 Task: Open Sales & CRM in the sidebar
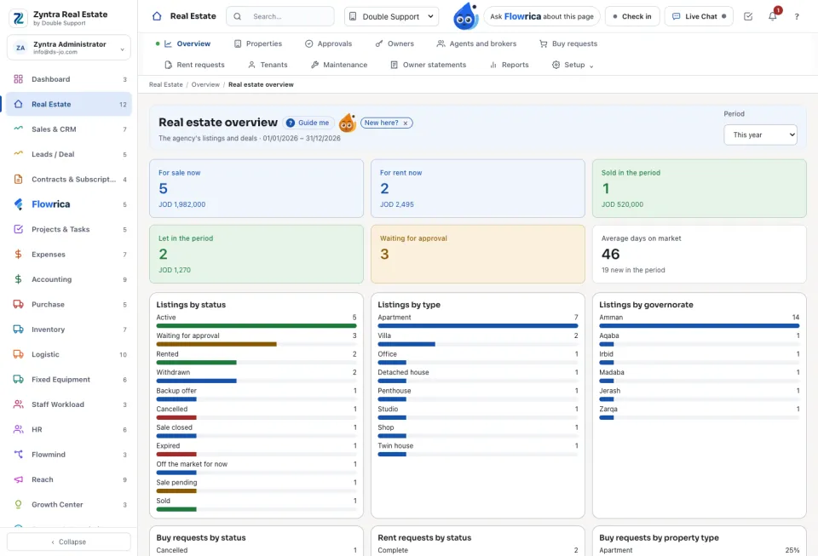click(69, 129)
